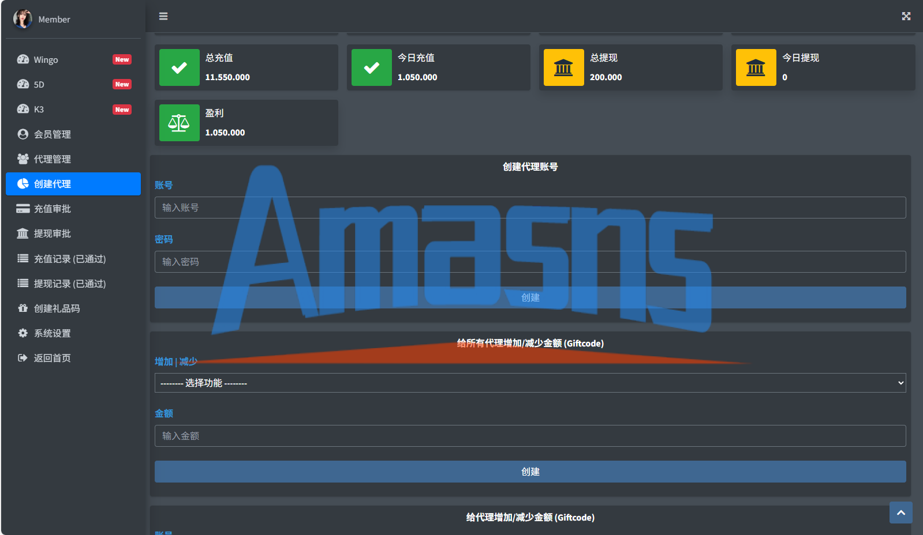This screenshot has height=535, width=923.
Task: Open the 5D game menu
Action: (73, 84)
